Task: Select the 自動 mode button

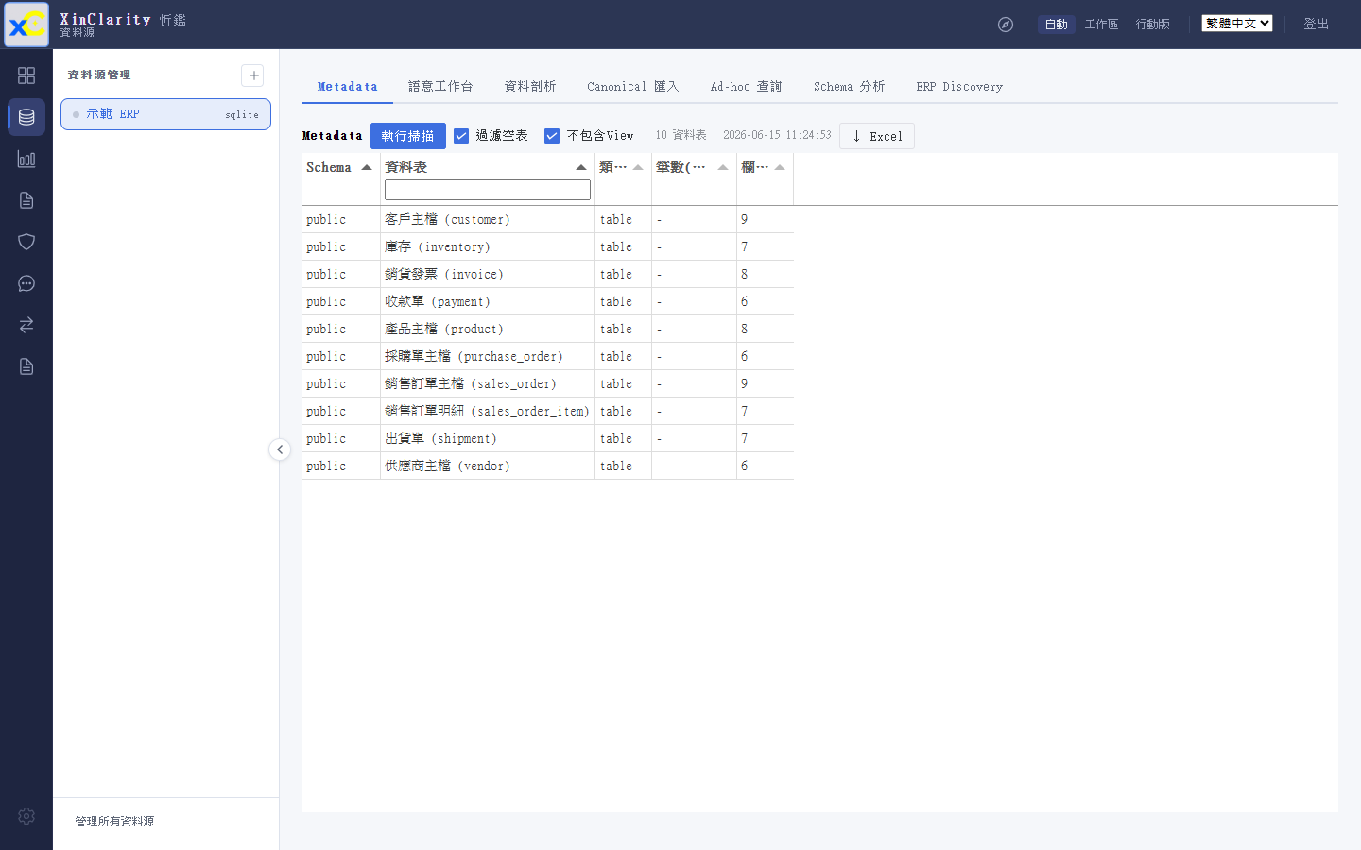Action: [x=1057, y=24]
